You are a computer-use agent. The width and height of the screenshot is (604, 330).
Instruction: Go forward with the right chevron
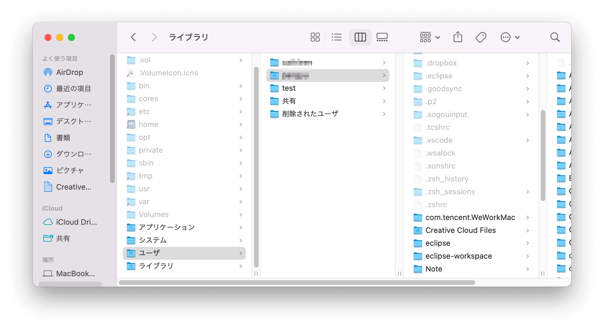154,37
